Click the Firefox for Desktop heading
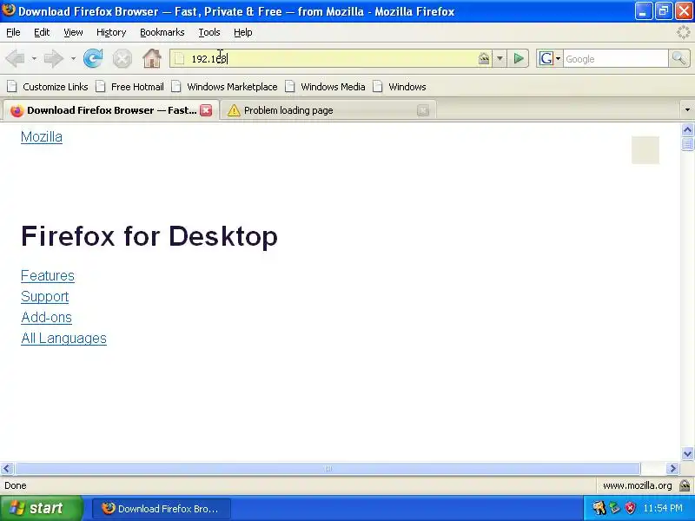This screenshot has height=521, width=695. point(149,235)
